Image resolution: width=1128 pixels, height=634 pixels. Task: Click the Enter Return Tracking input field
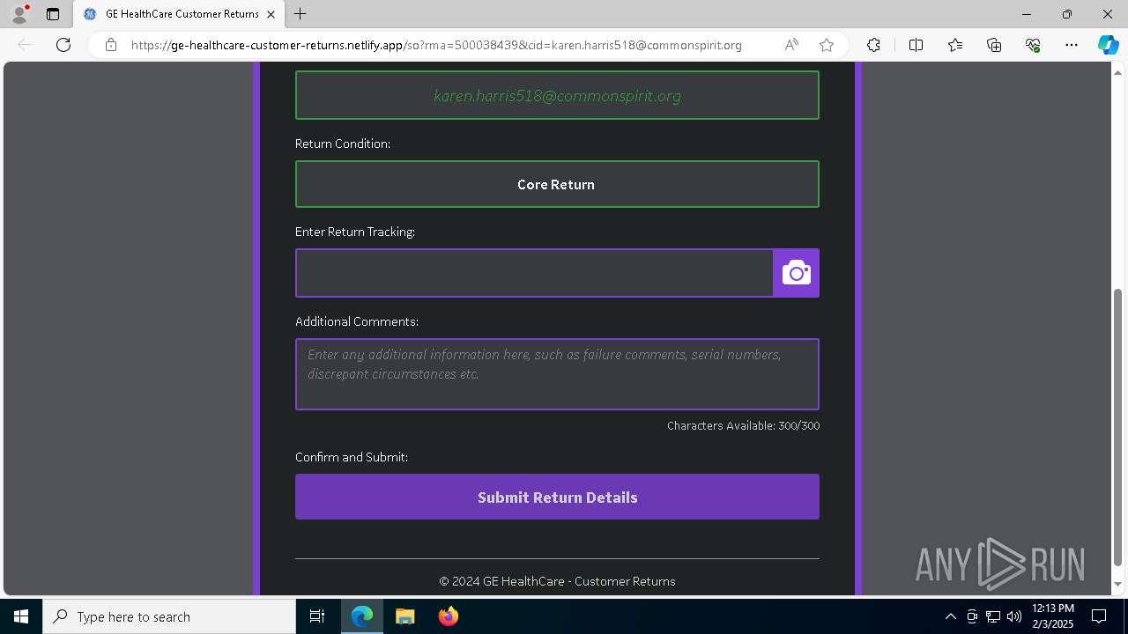click(534, 273)
